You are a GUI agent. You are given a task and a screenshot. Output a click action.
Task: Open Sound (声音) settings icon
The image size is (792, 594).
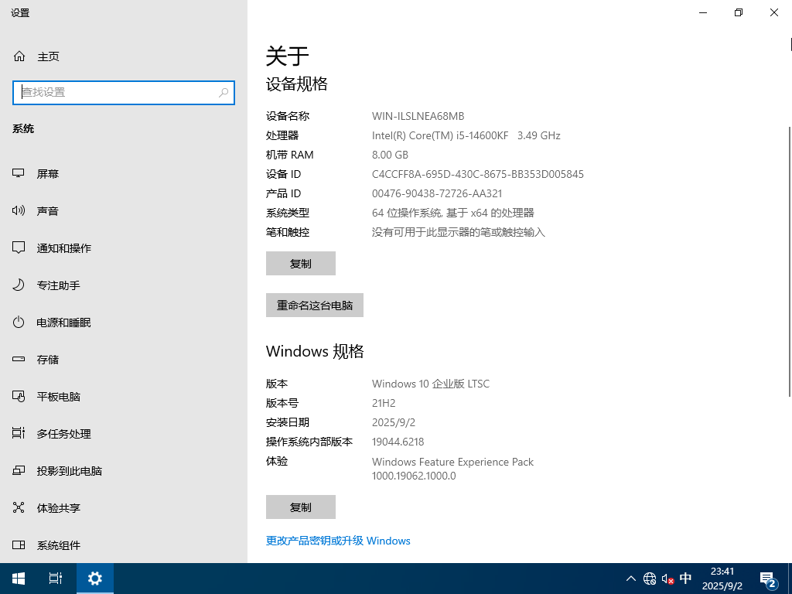(x=19, y=211)
